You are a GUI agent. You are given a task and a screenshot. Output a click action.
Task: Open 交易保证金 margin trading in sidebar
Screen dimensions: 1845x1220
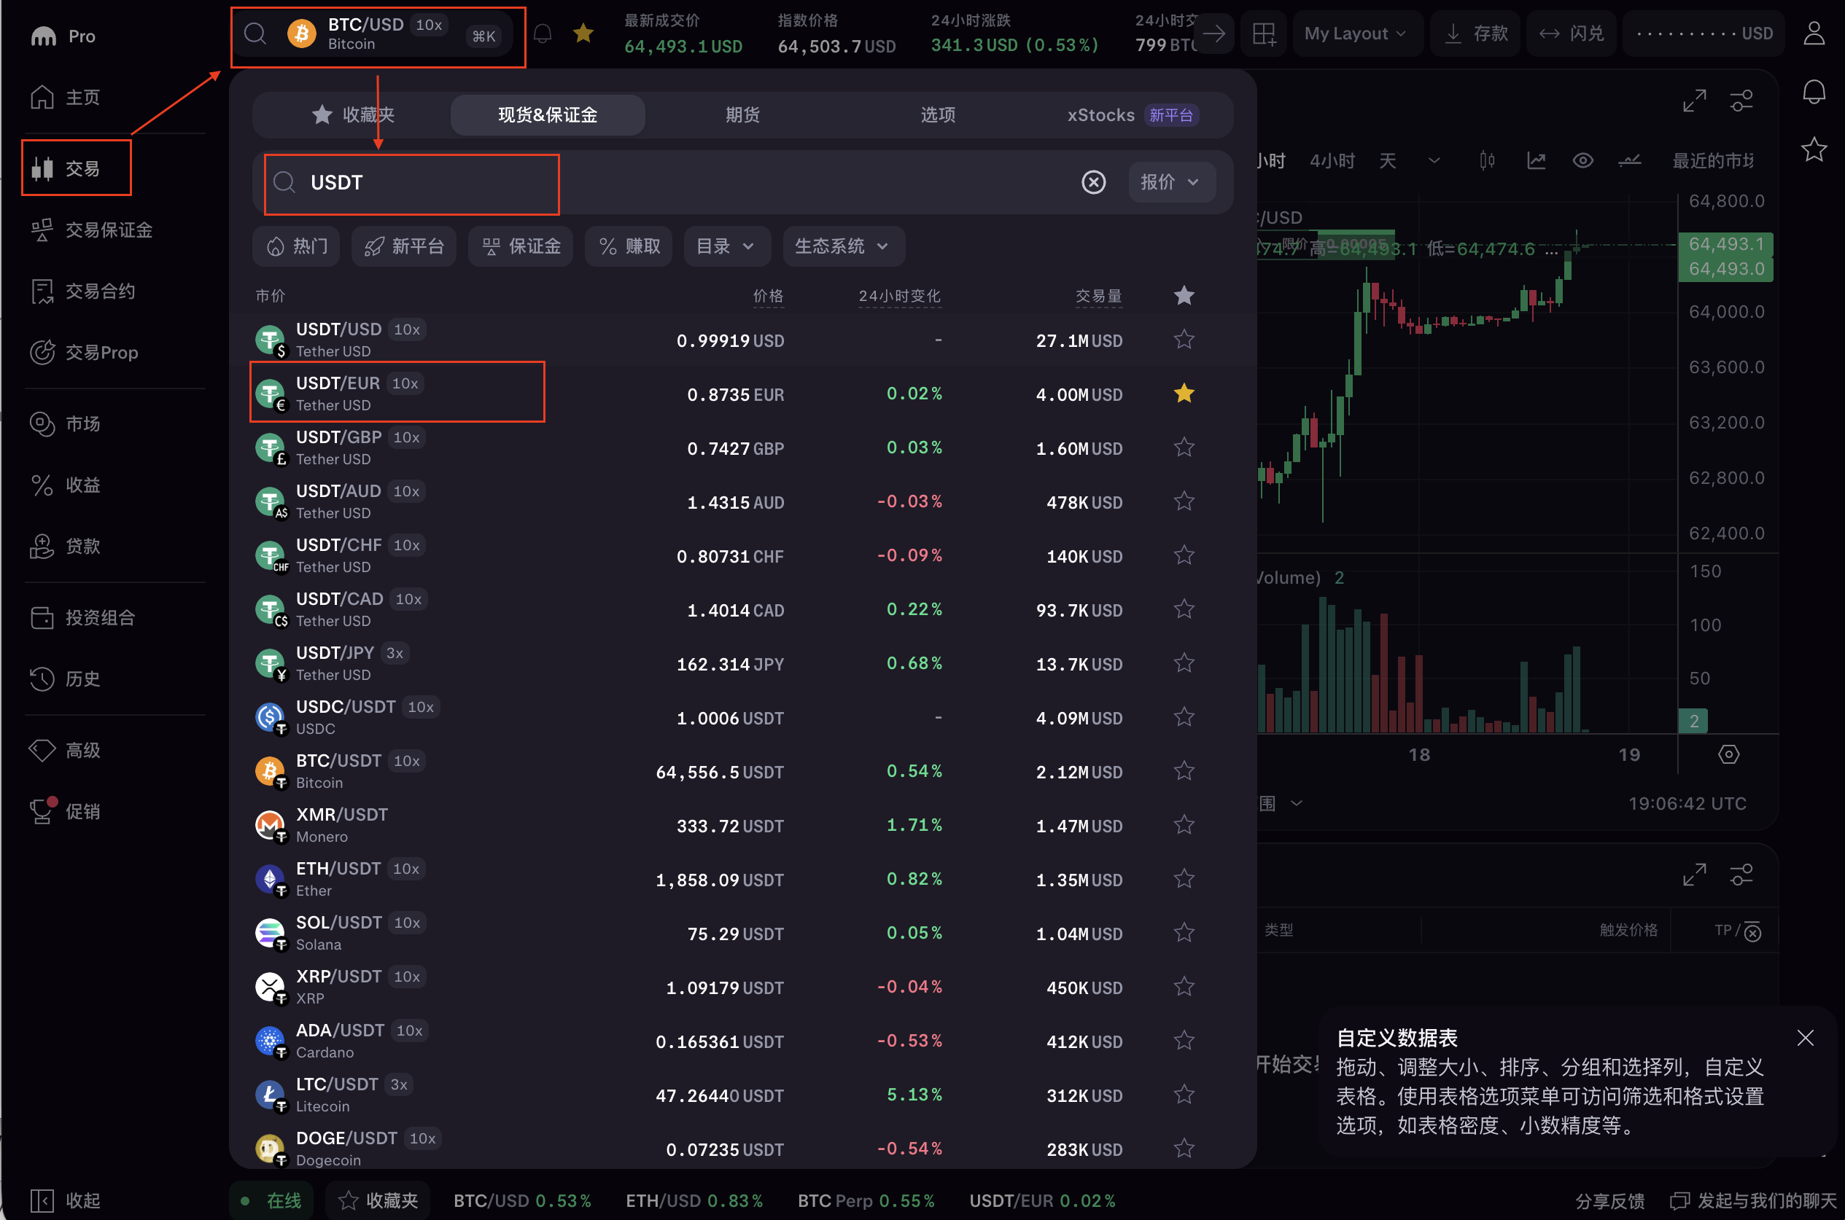[91, 230]
